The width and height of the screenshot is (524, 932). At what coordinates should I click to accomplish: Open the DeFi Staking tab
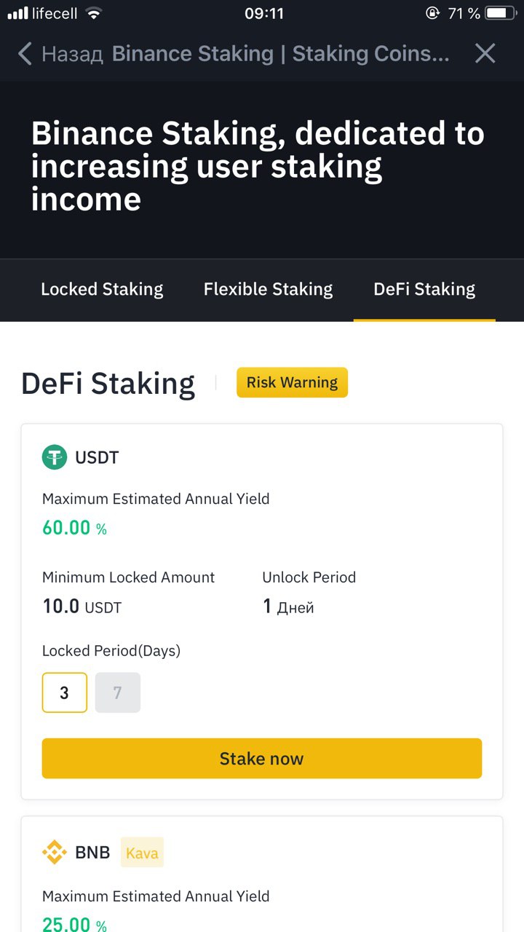pyautogui.click(x=424, y=289)
